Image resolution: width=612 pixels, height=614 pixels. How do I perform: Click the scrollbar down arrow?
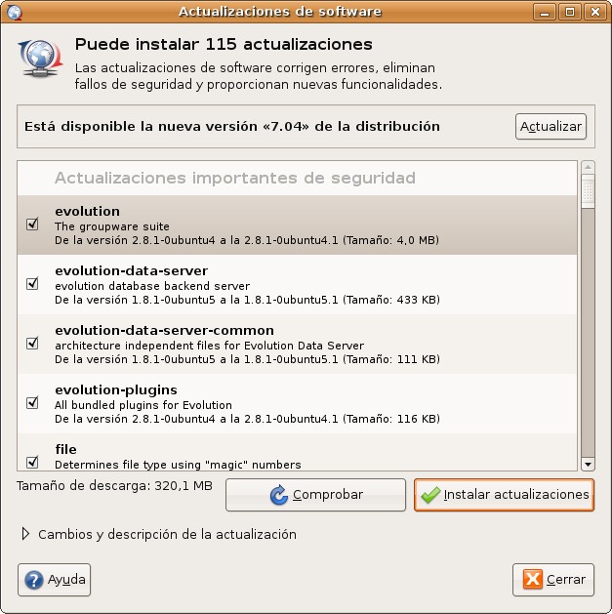click(x=588, y=464)
